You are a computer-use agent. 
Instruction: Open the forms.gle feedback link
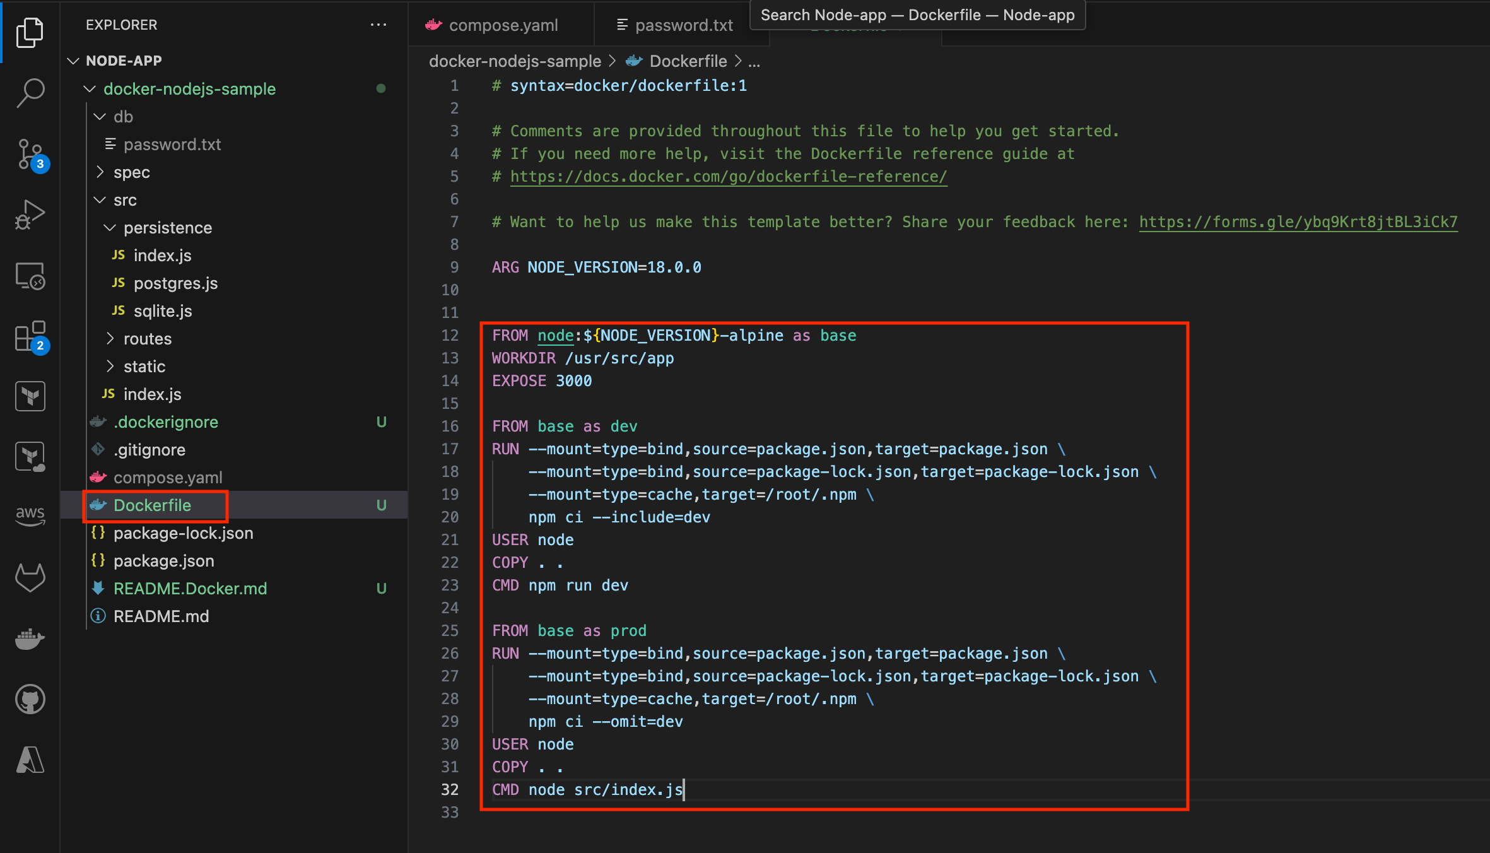click(x=1298, y=222)
